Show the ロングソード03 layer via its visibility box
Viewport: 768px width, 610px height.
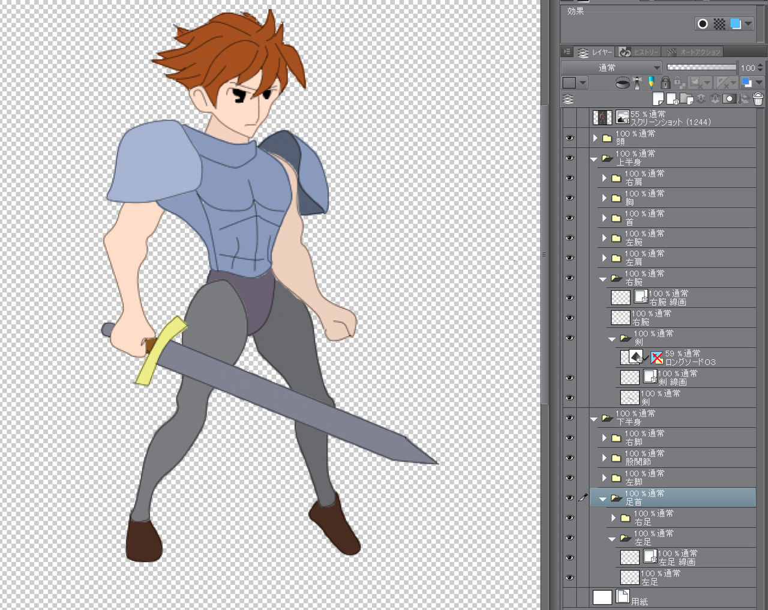click(x=569, y=358)
